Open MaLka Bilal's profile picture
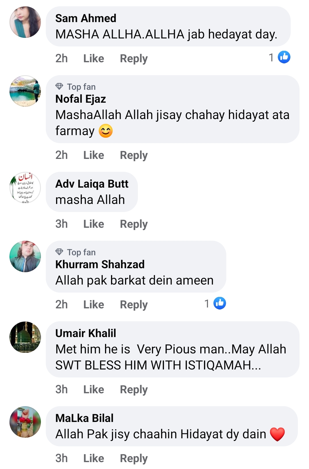309x469 pixels. 25,422
